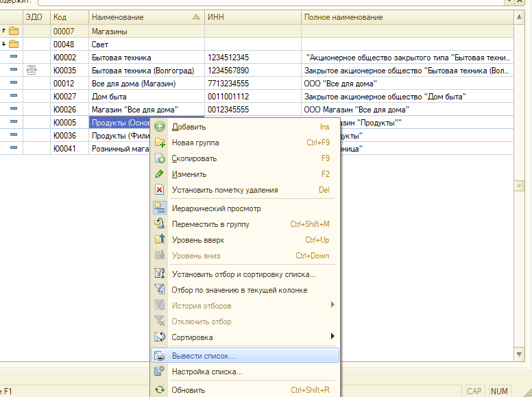Screen dimensions: 532x397
Task: Click the NUM status bar indicator
Action: pyautogui.click(x=499, y=392)
